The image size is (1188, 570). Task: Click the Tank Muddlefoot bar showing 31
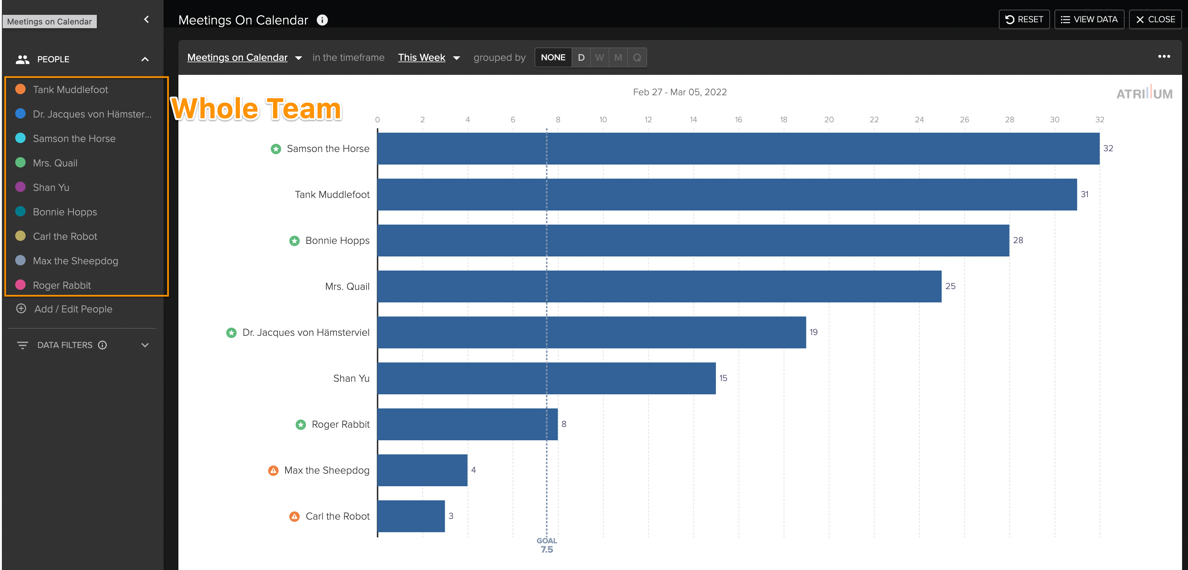[x=727, y=195]
